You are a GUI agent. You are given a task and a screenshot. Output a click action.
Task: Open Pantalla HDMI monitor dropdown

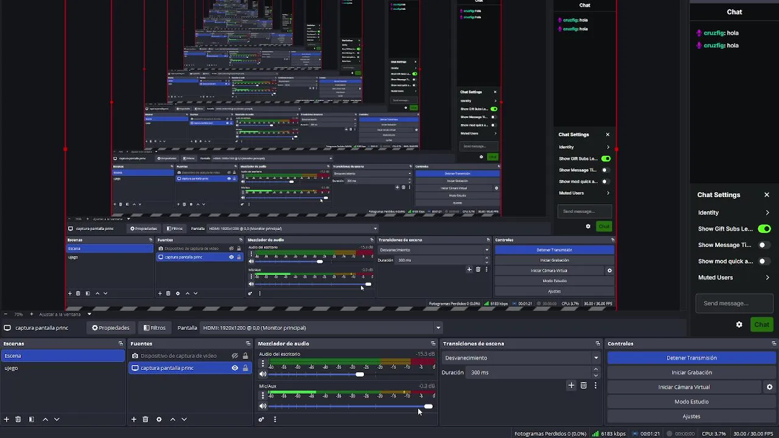coord(321,328)
